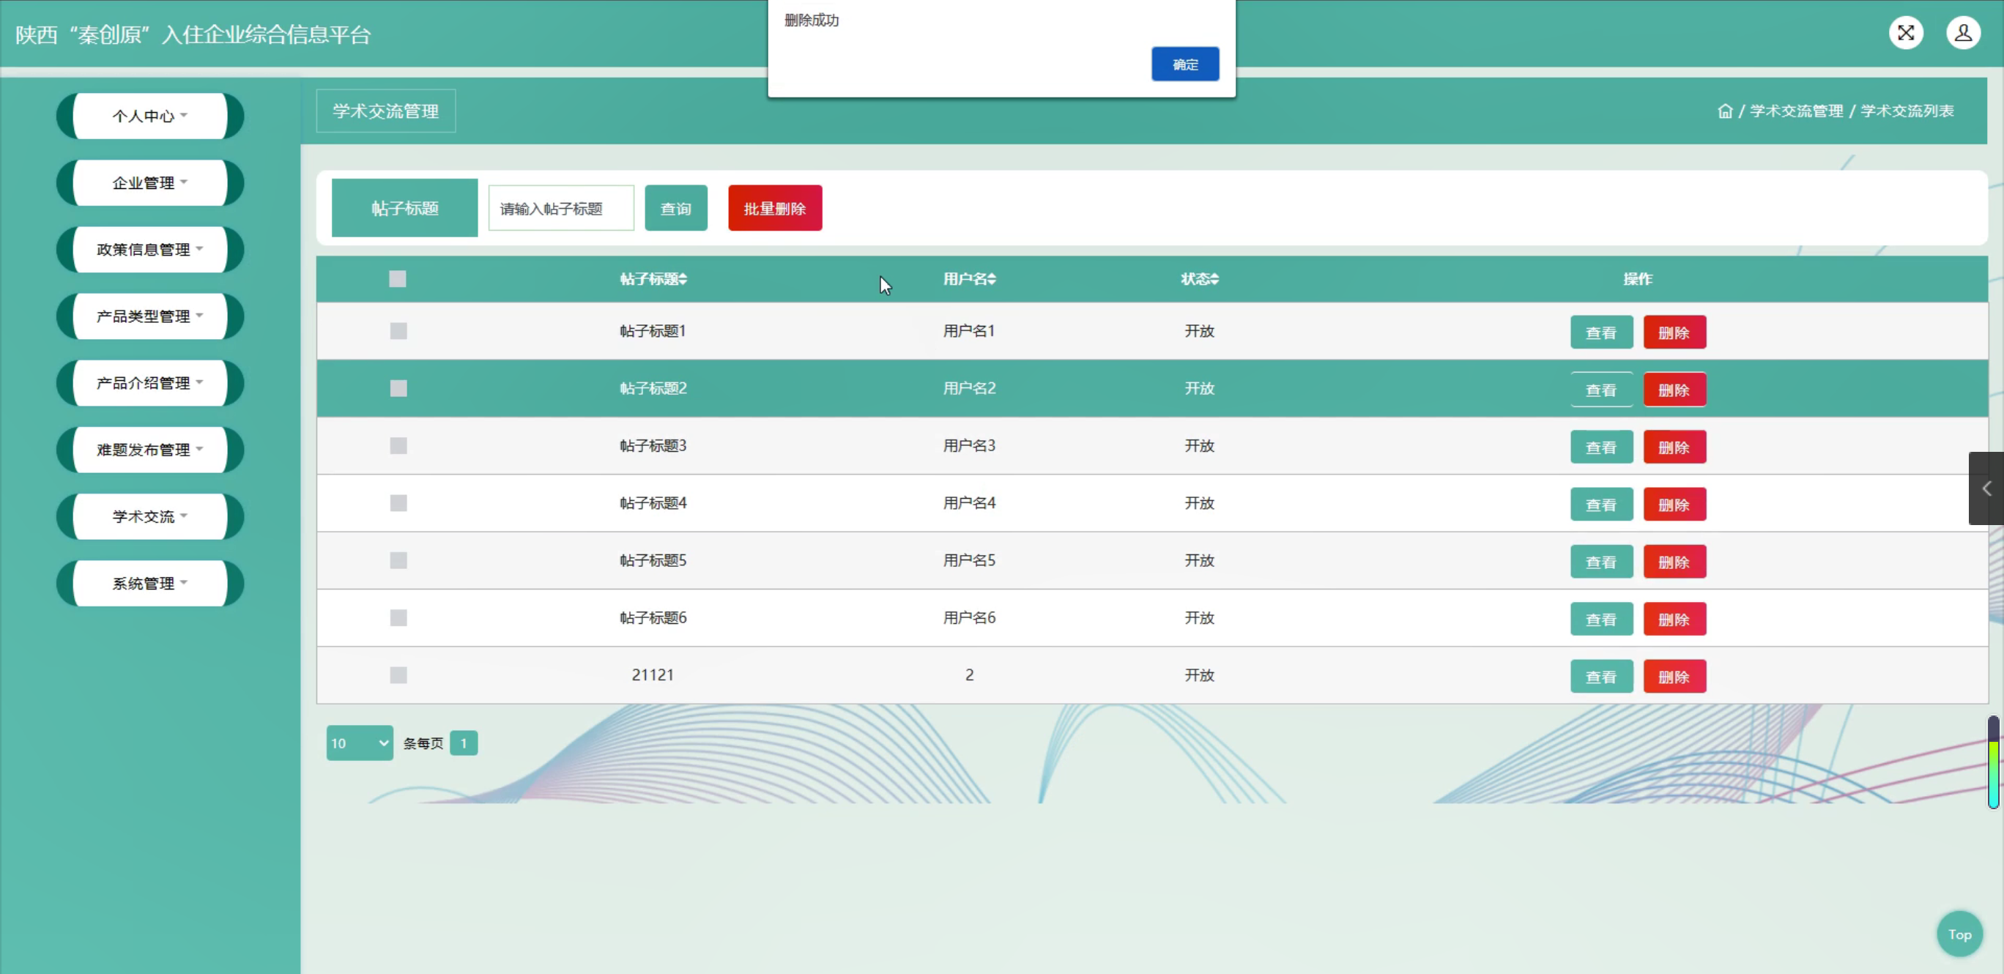Click the side panel collapse arrow
2004x974 pixels.
[1986, 488]
